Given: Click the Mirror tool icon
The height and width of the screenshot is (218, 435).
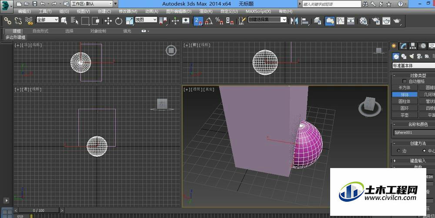Looking at the screenshot, I should pyautogui.click(x=294, y=20).
